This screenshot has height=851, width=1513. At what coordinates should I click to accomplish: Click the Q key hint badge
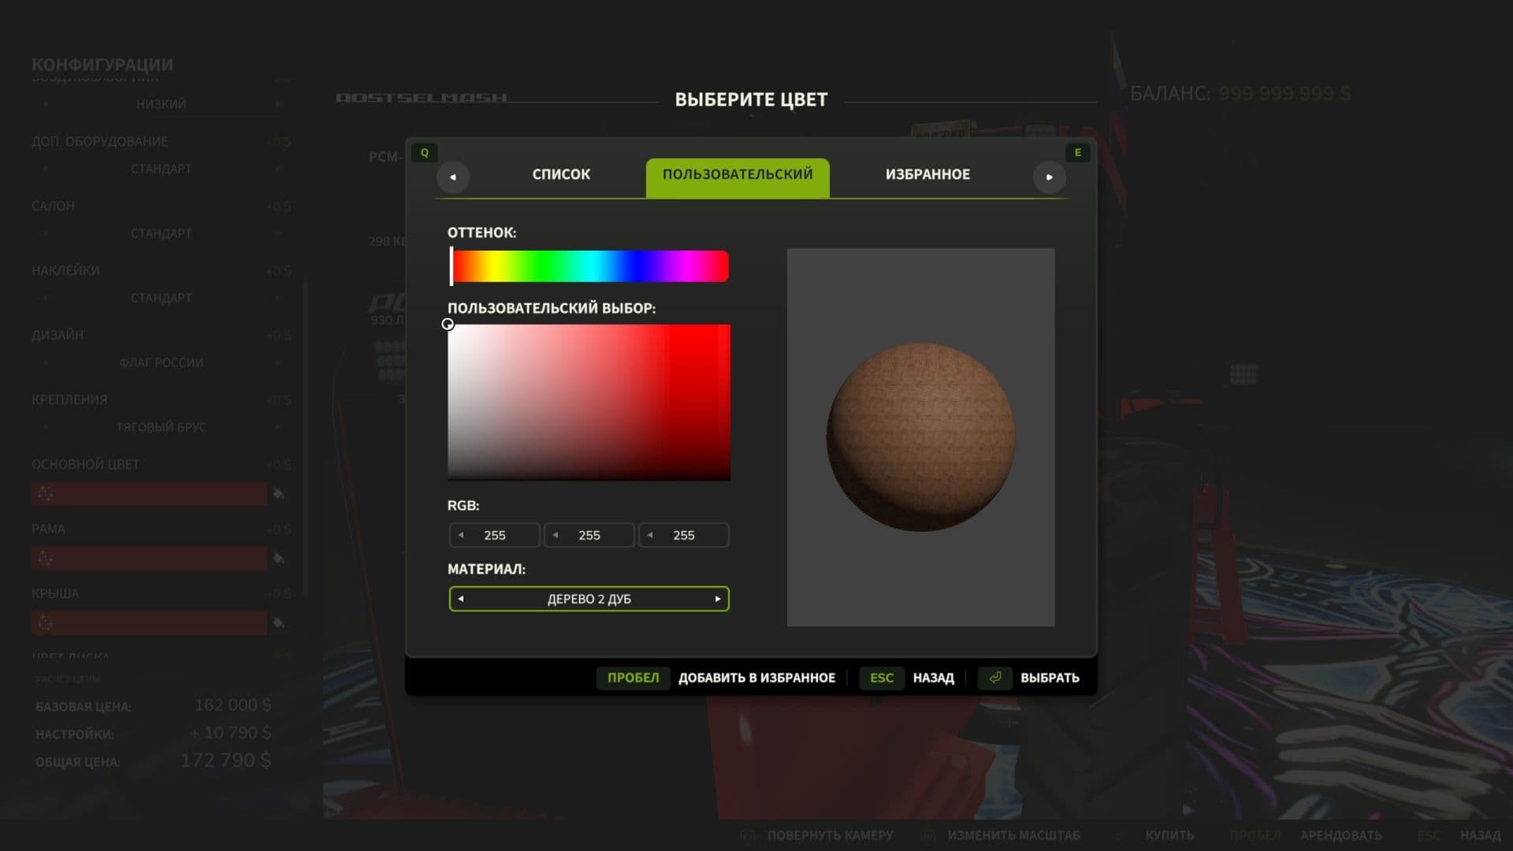(x=425, y=152)
